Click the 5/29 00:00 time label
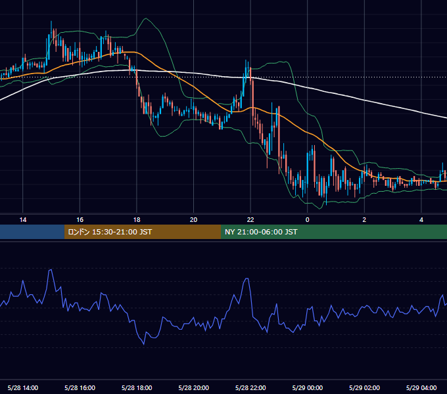Viewport: 447px width, 394px height. 308,387
